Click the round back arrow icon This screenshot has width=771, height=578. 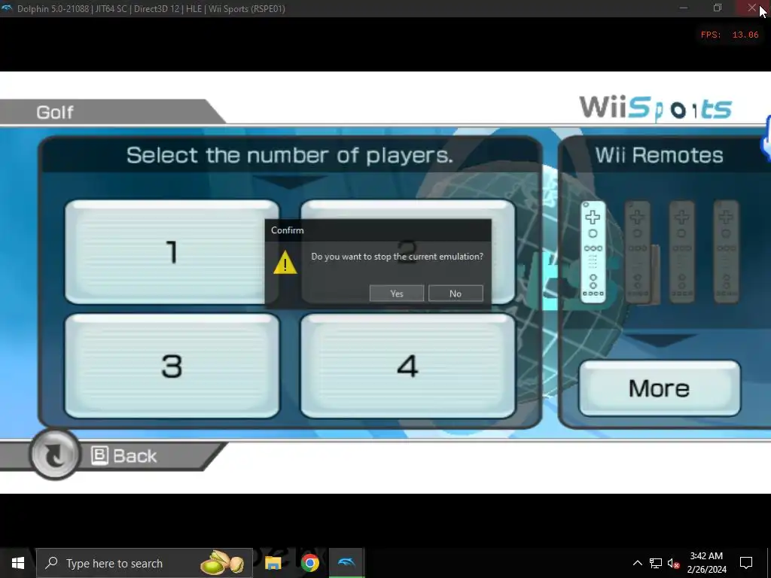pyautogui.click(x=54, y=455)
